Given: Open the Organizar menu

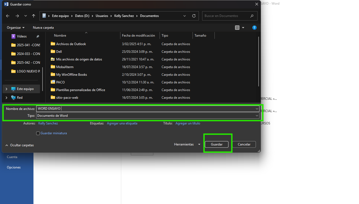Looking at the screenshot, I should pyautogui.click(x=16, y=28).
